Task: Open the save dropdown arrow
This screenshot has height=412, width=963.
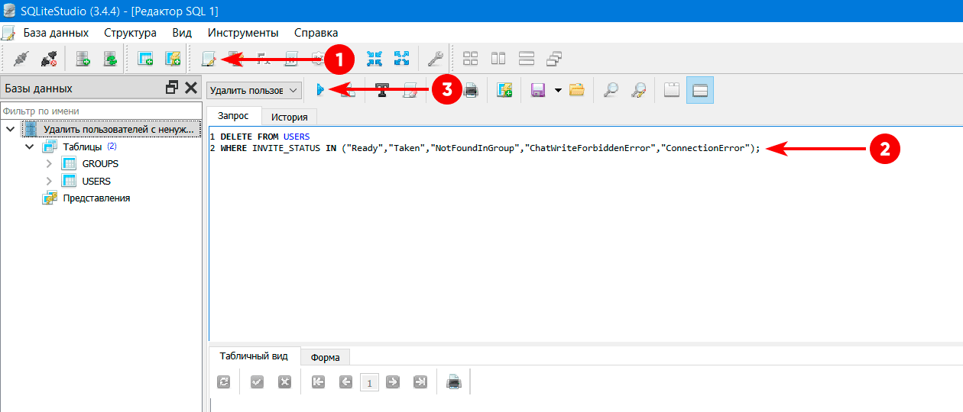Action: point(558,90)
